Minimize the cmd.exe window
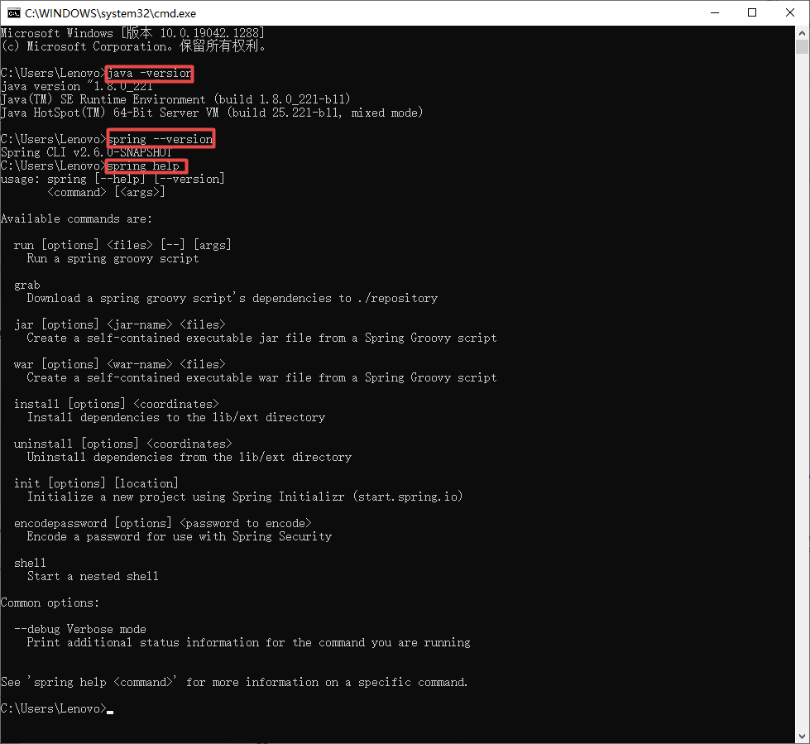The image size is (810, 744). click(715, 13)
